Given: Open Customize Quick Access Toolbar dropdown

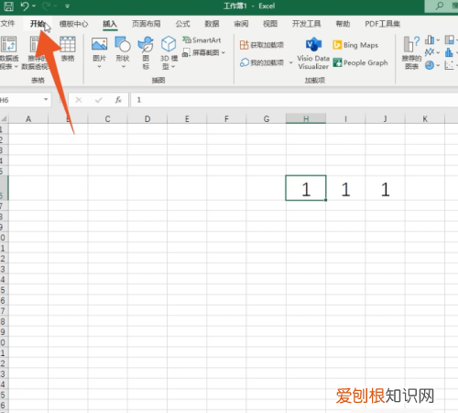Looking at the screenshot, I should (x=67, y=6).
